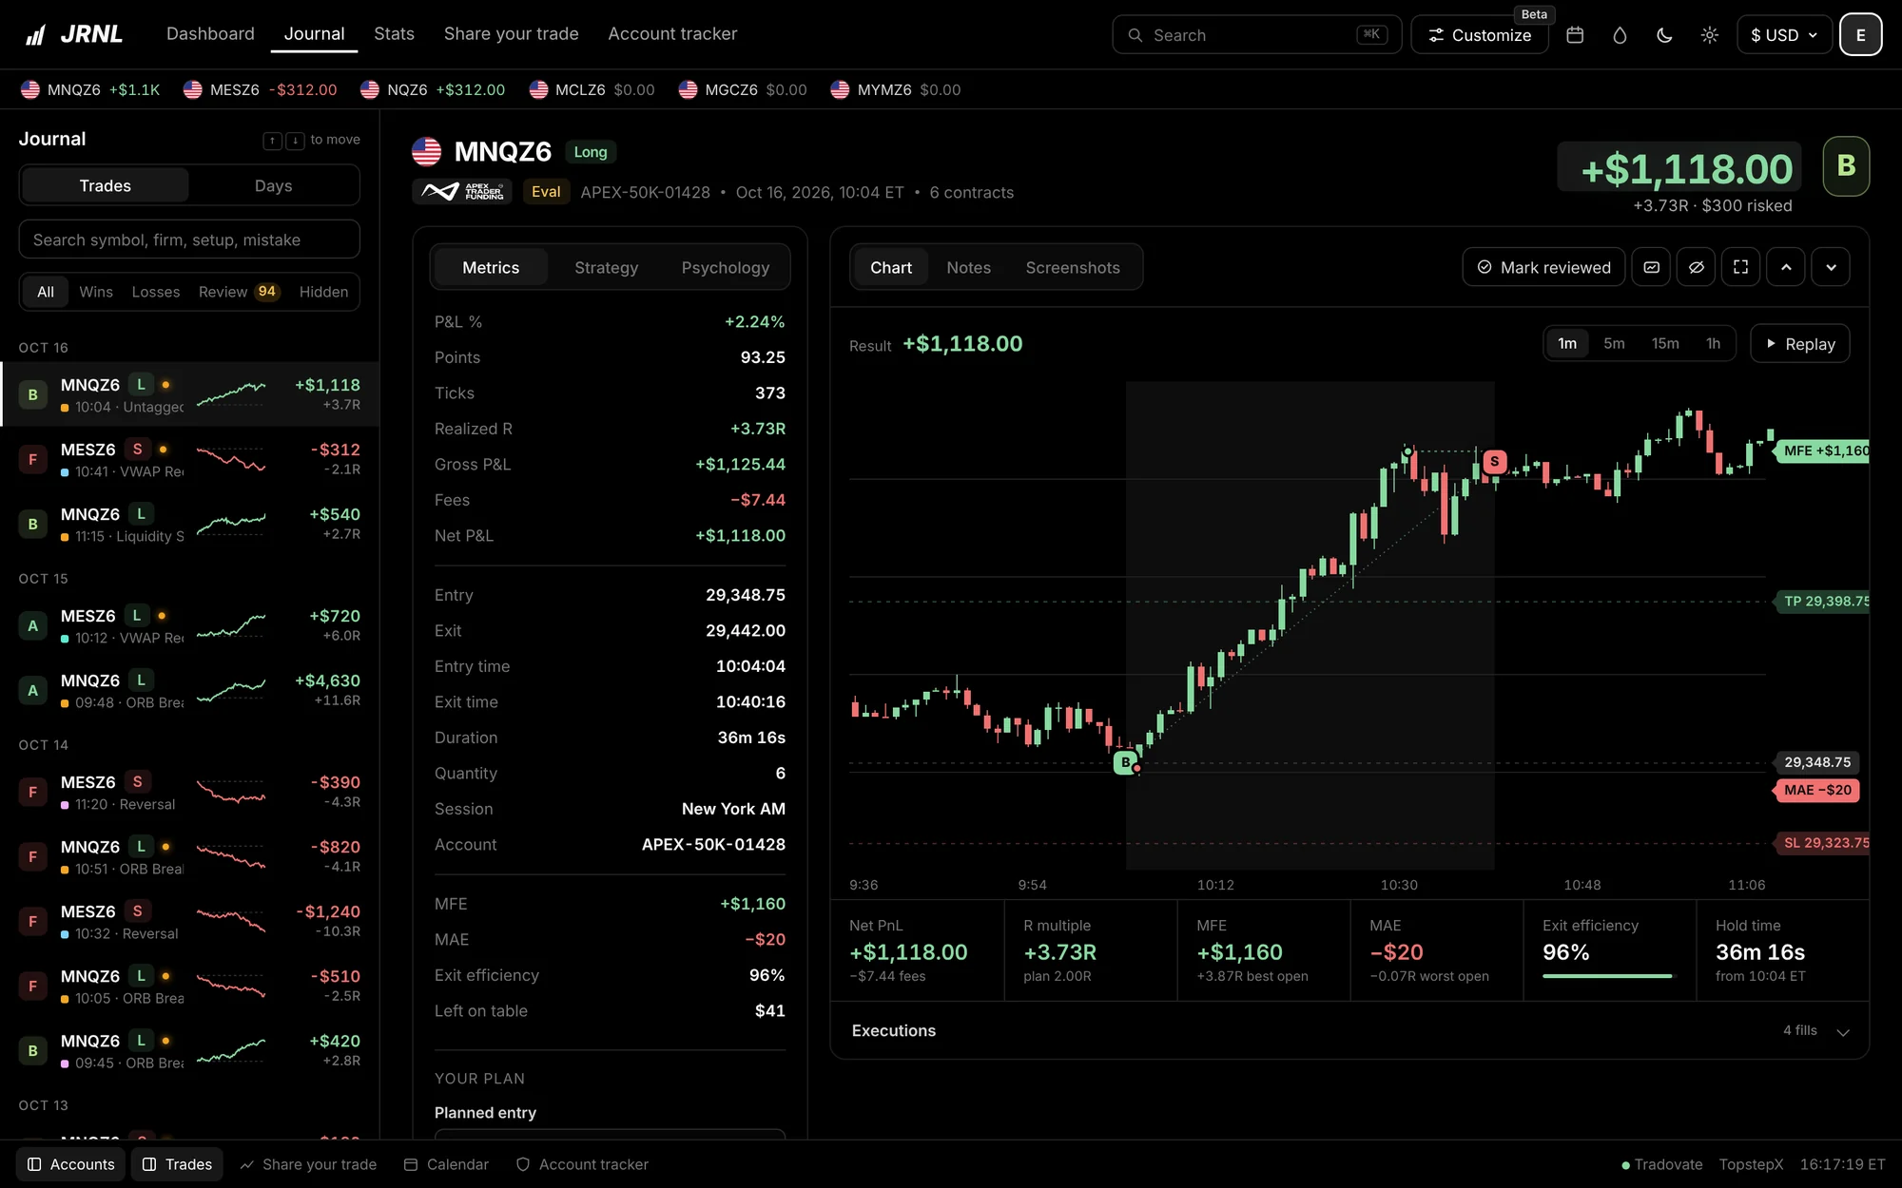This screenshot has width=1902, height=1188.
Task: Hide trade using the crossed-eye icon
Action: point(1696,267)
